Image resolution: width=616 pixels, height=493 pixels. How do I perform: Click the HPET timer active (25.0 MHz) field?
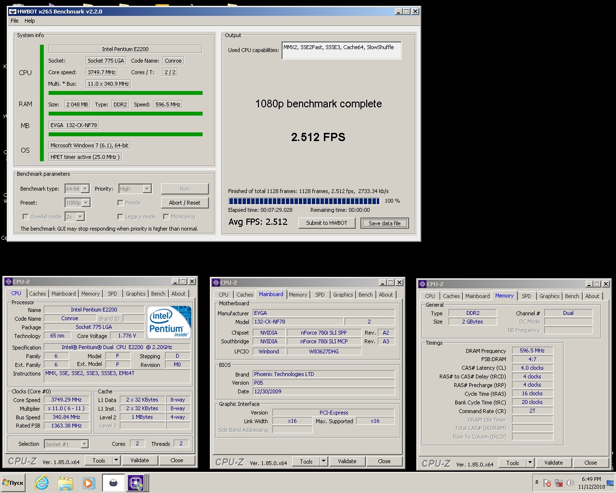coord(85,157)
